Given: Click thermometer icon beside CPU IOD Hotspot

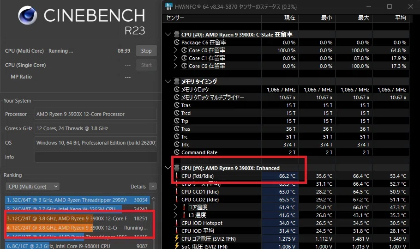Looking at the screenshot, I should (x=176, y=223).
